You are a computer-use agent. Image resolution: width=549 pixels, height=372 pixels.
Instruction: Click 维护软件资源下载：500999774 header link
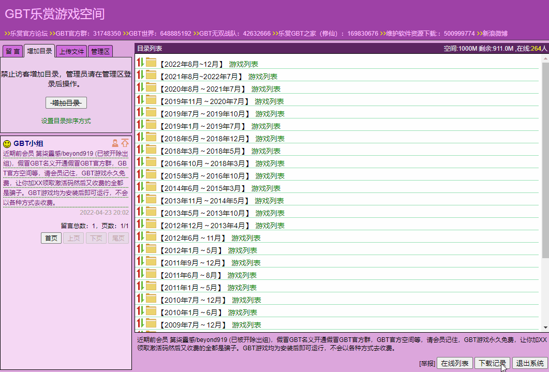[431, 34]
